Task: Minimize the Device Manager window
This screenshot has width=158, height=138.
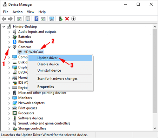Action: [x=126, y=5]
